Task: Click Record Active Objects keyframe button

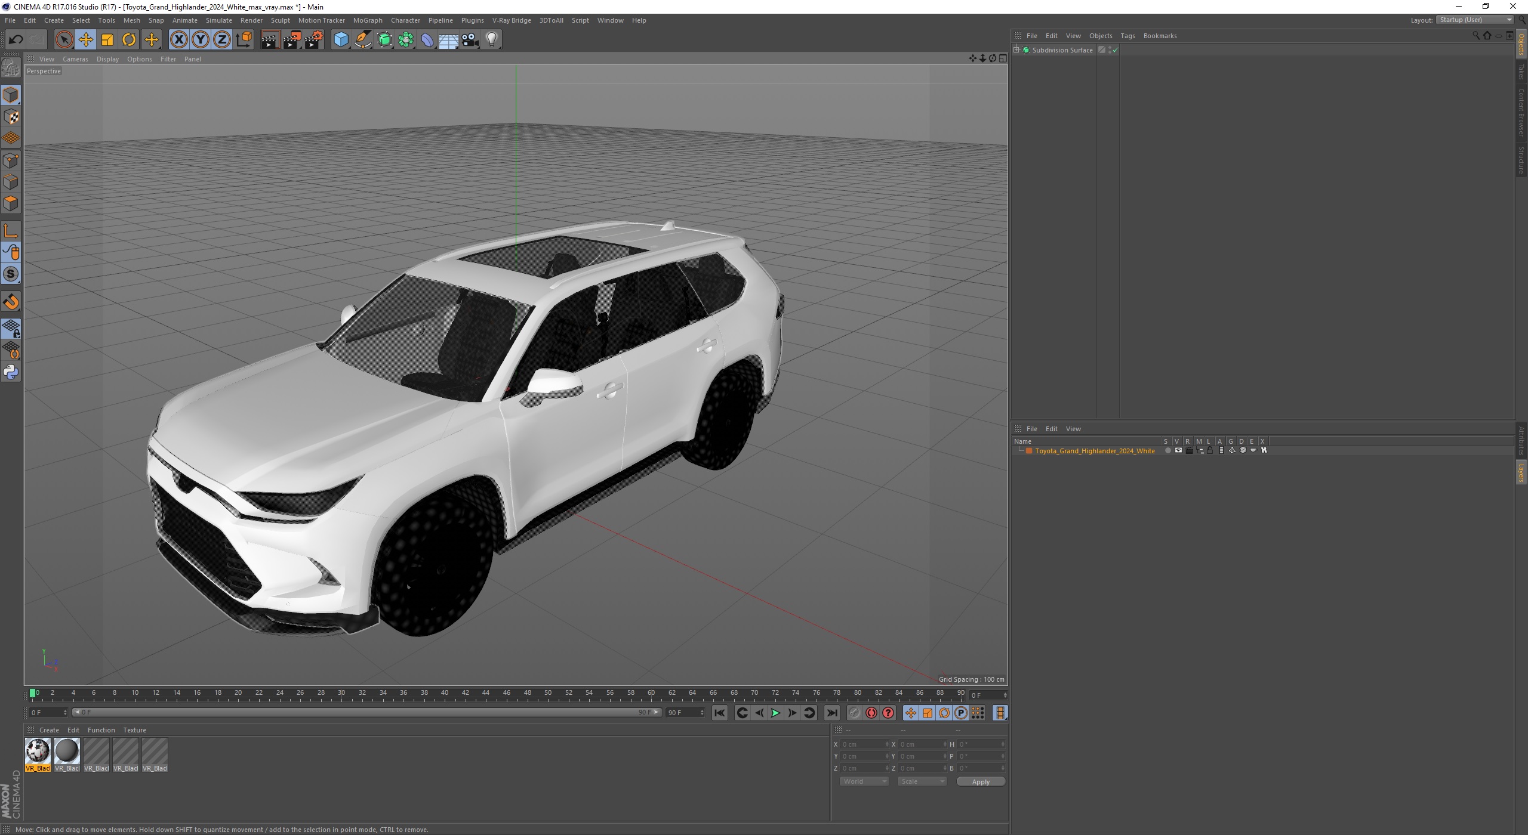Action: pos(855,713)
